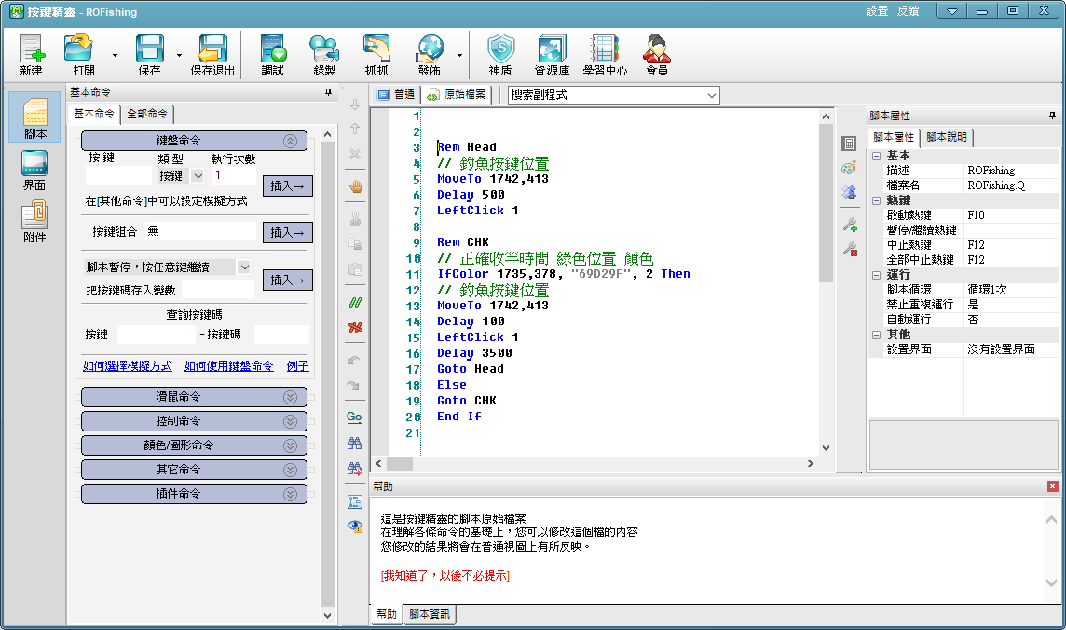This screenshot has width=1066, height=630.
Task: Pin the 基本命令 panel
Action: 327,92
